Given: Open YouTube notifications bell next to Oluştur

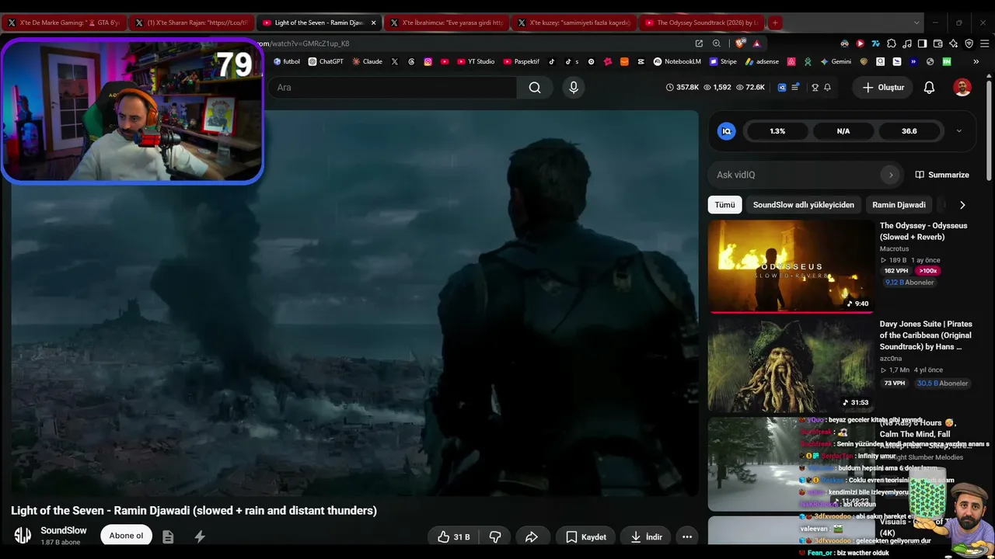Looking at the screenshot, I should [x=929, y=88].
